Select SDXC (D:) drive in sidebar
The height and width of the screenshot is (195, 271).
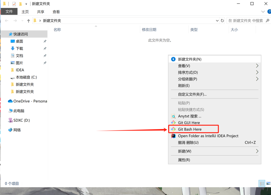21,120
